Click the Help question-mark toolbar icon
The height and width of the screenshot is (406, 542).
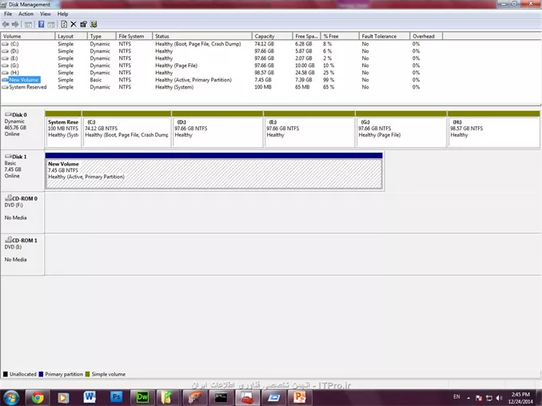click(41, 24)
